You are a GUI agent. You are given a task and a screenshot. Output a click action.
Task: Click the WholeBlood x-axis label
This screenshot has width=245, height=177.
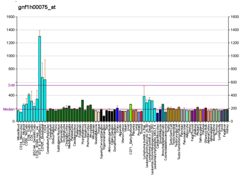tap(18, 132)
